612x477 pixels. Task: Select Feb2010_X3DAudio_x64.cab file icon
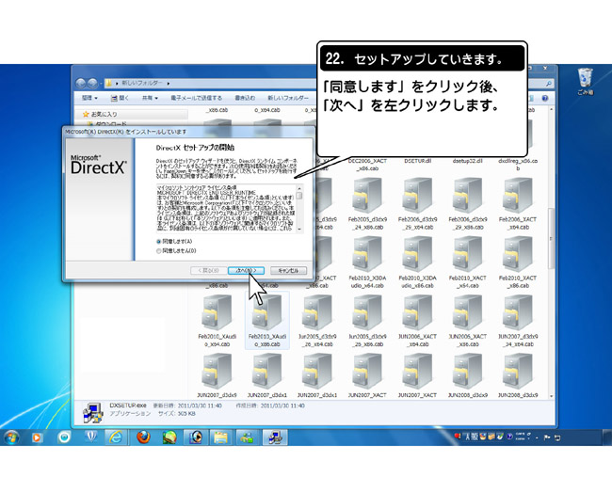point(367,254)
